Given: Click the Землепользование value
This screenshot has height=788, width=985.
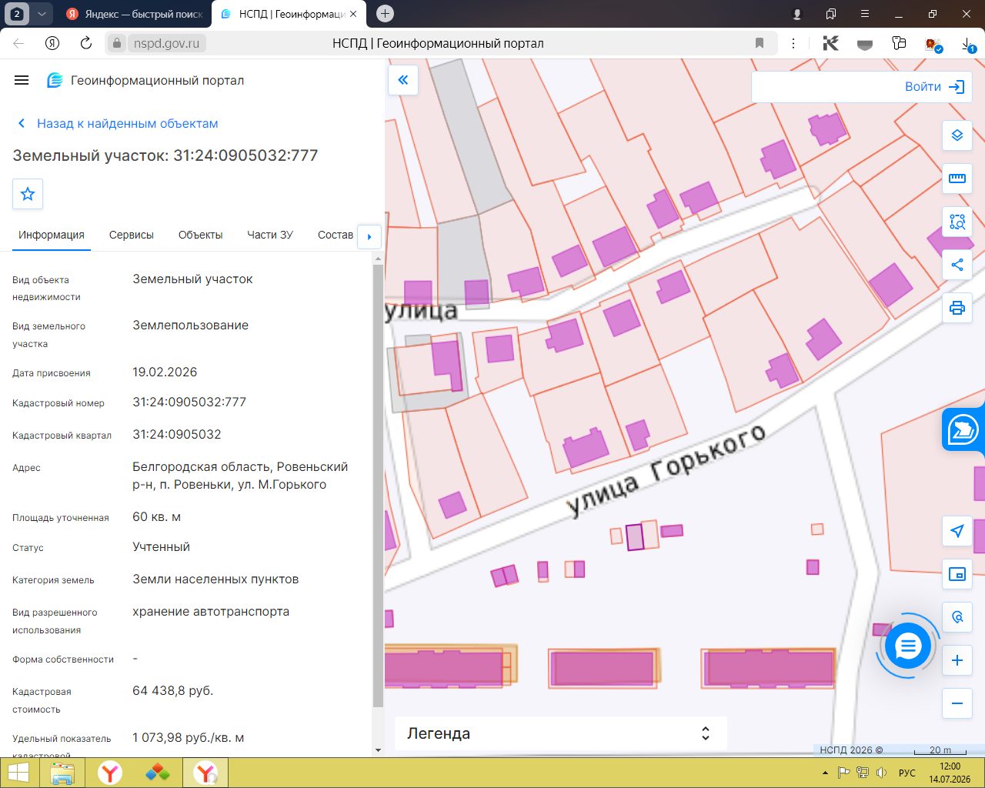Looking at the screenshot, I should [x=191, y=325].
